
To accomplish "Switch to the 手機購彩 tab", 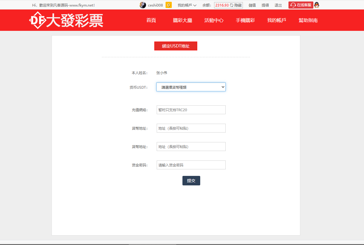I will click(245, 20).
